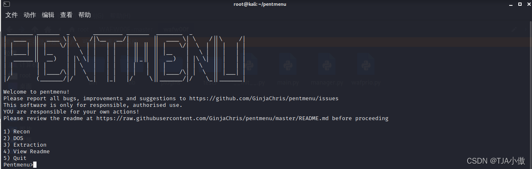This screenshot has width=532, height=169.
Task: Click the "Welcome to pentmenu!" text line
Action: [x=37, y=92]
